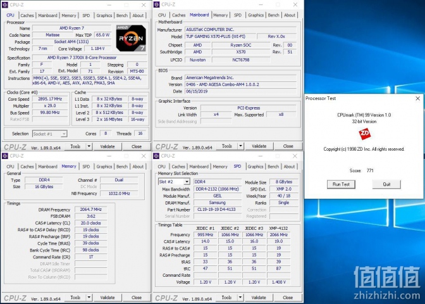
Task: Open About tab in Mainboard CPU-Z window
Action: pos(290,15)
